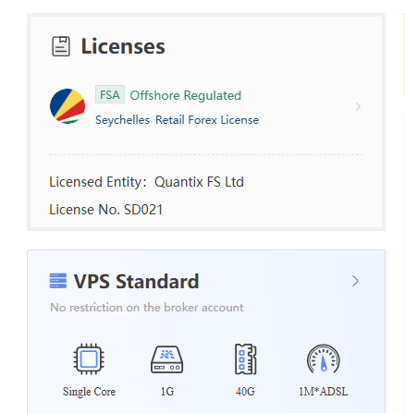Click the No restriction on the broker account subtitle
405x413 pixels.
coord(147,308)
